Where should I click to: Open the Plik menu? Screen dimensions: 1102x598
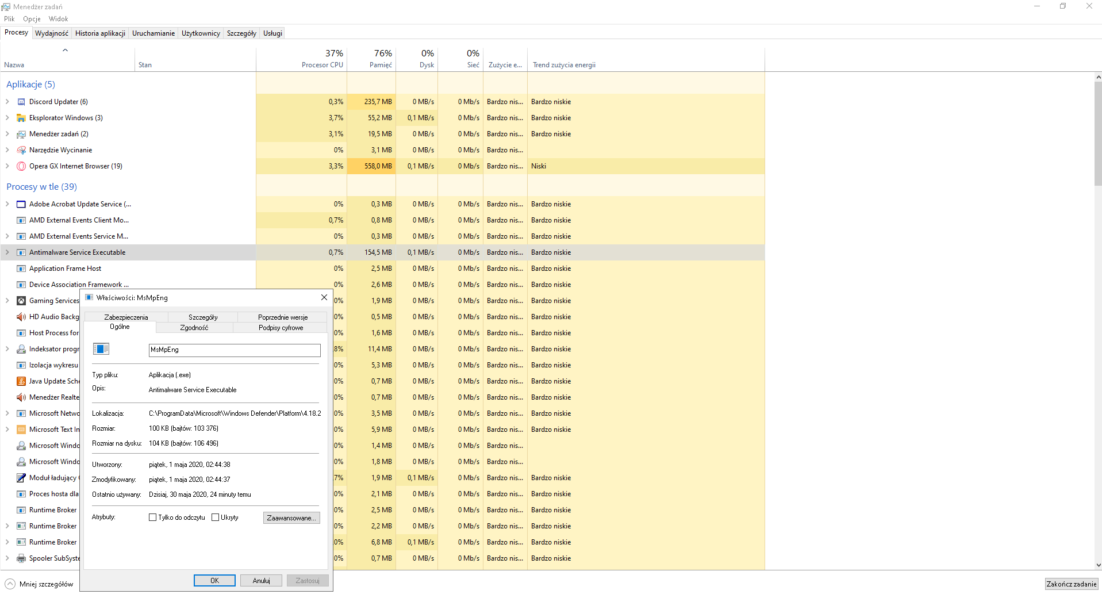(9, 19)
